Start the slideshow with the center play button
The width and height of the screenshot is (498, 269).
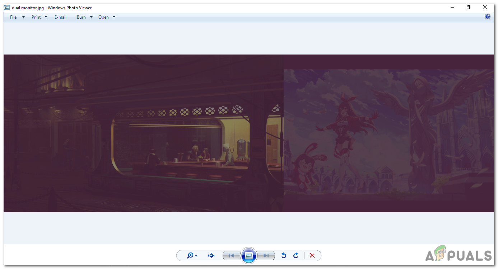tap(249, 255)
